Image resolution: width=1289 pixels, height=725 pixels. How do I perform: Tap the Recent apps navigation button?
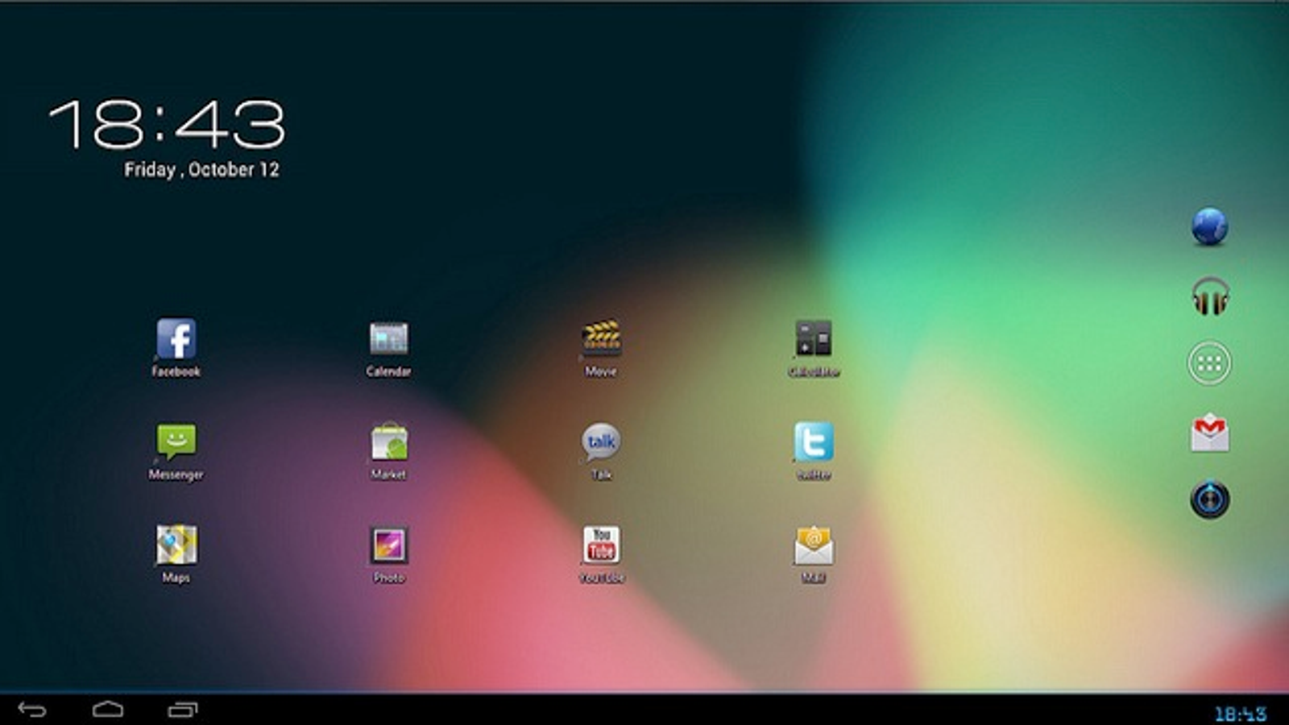pos(183,710)
